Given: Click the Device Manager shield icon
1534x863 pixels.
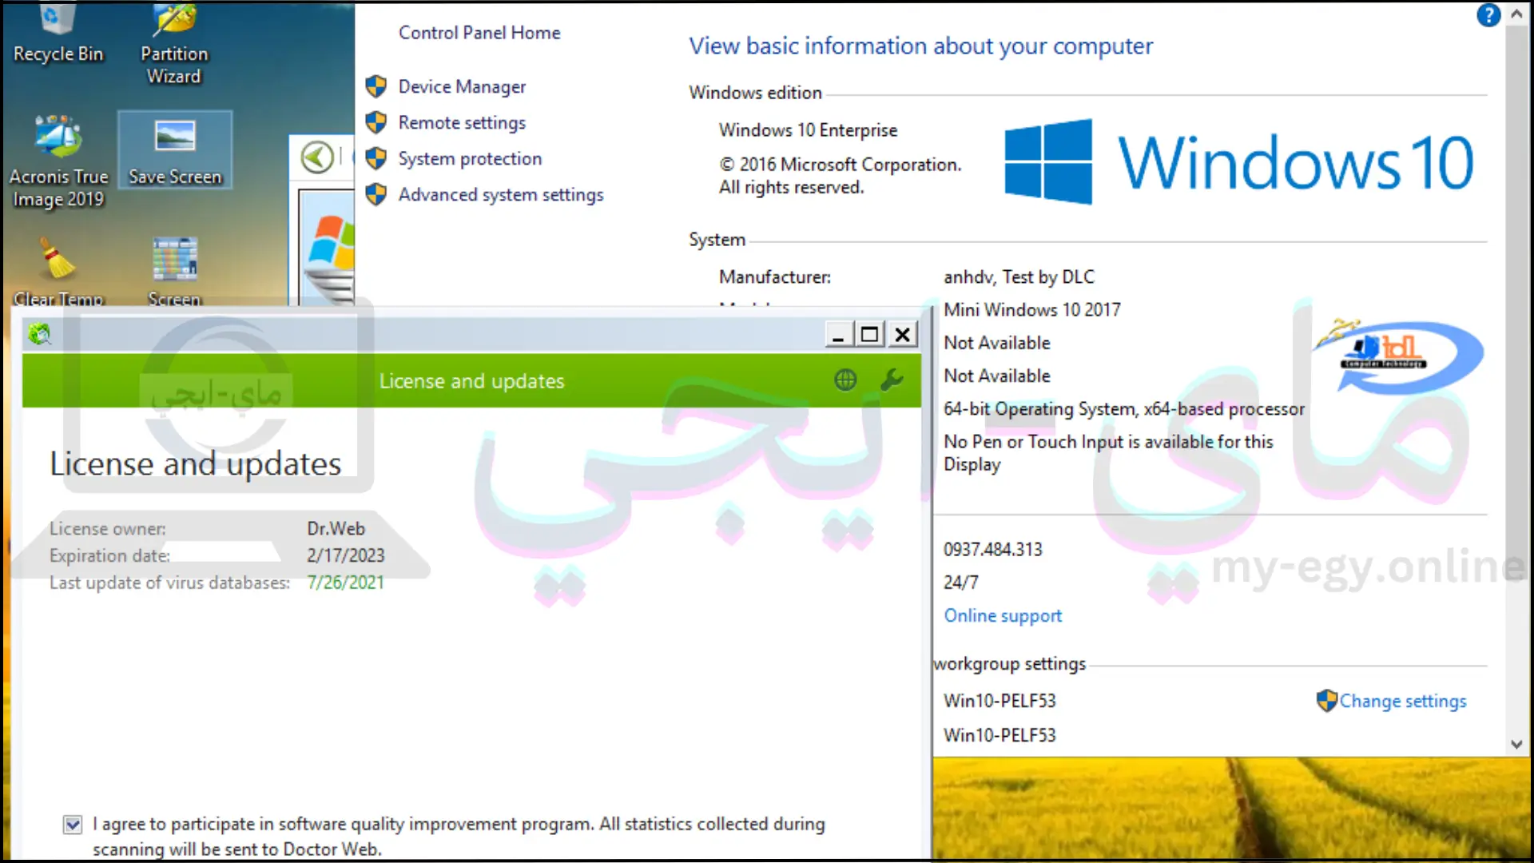Looking at the screenshot, I should coord(376,86).
